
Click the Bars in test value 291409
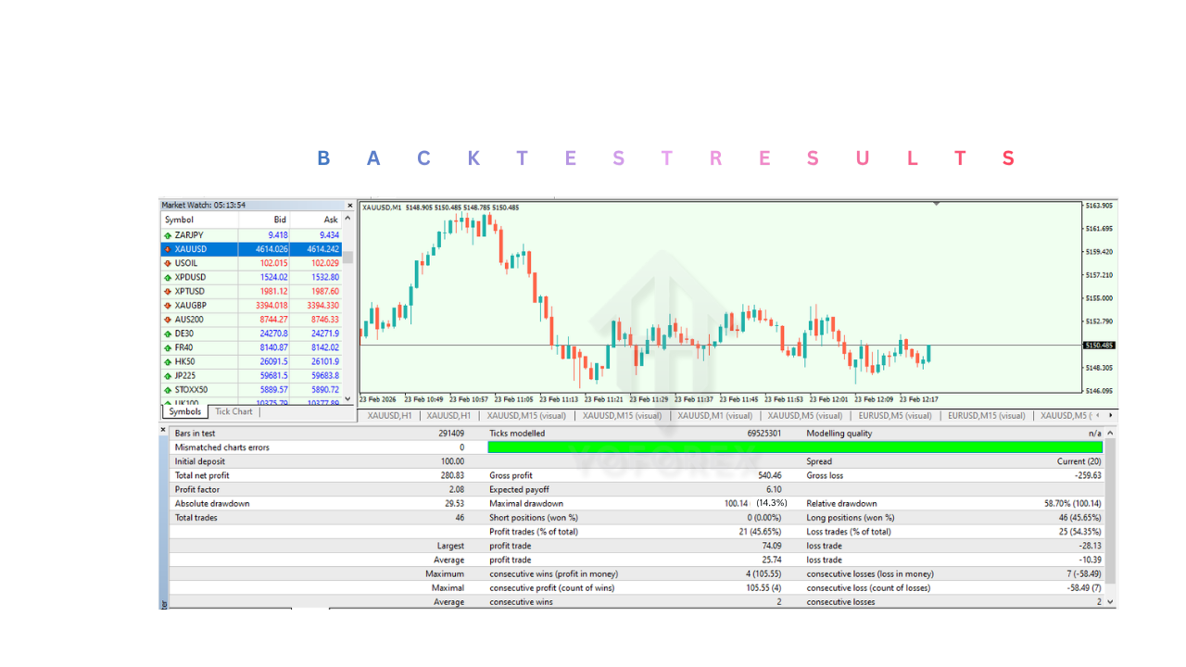(x=450, y=434)
